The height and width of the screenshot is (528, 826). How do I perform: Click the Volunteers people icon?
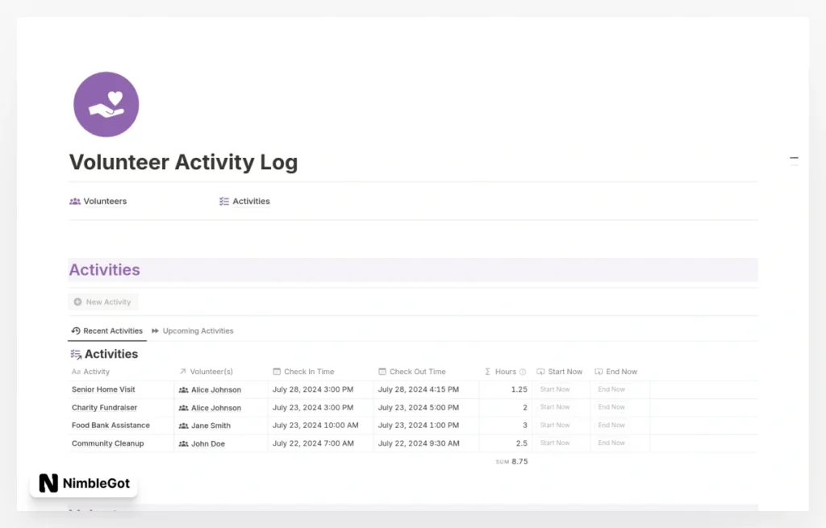pyautogui.click(x=75, y=201)
